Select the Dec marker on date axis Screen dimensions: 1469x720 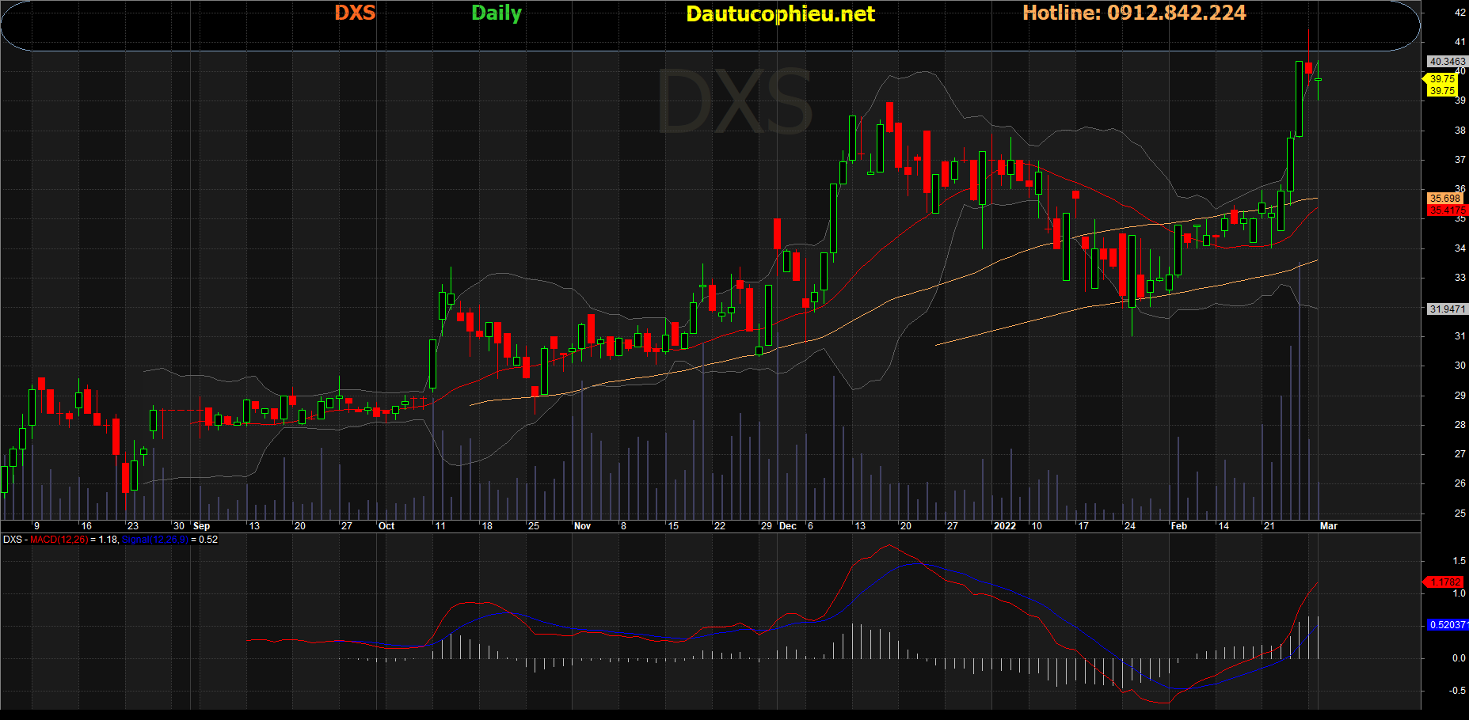coord(788,526)
